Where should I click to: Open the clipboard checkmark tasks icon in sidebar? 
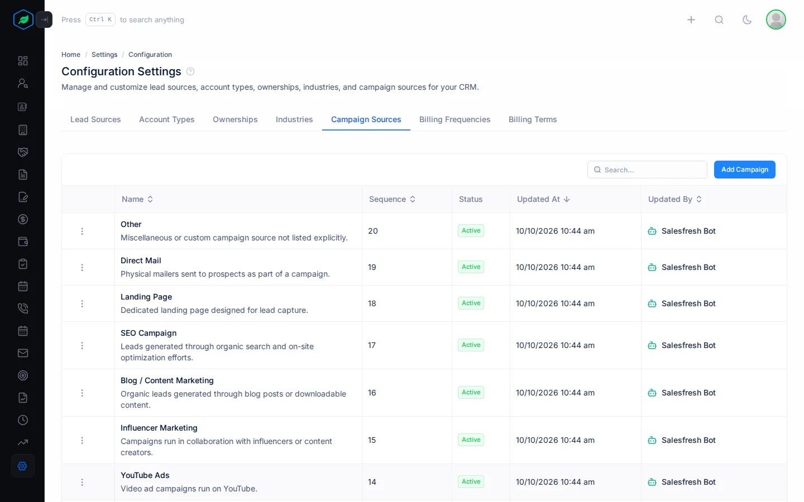[x=23, y=264]
